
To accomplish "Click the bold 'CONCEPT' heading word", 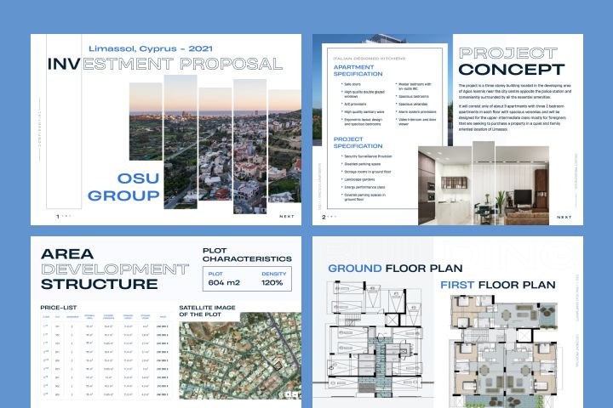I will (512, 70).
